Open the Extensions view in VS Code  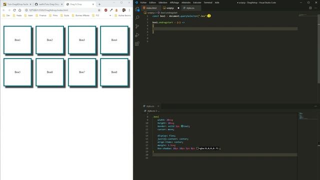click(x=137, y=43)
